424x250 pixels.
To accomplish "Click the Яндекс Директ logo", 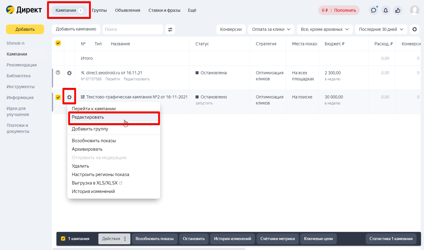I will (24, 10).
